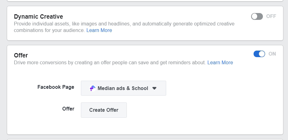This screenshot has height=140, width=288.
Task: Click the Median ads & School page logo icon
Action: coord(92,88)
